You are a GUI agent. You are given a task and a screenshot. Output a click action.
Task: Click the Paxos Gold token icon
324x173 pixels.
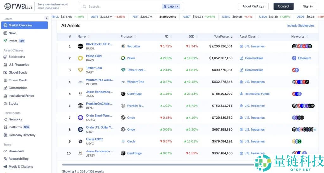80,58
